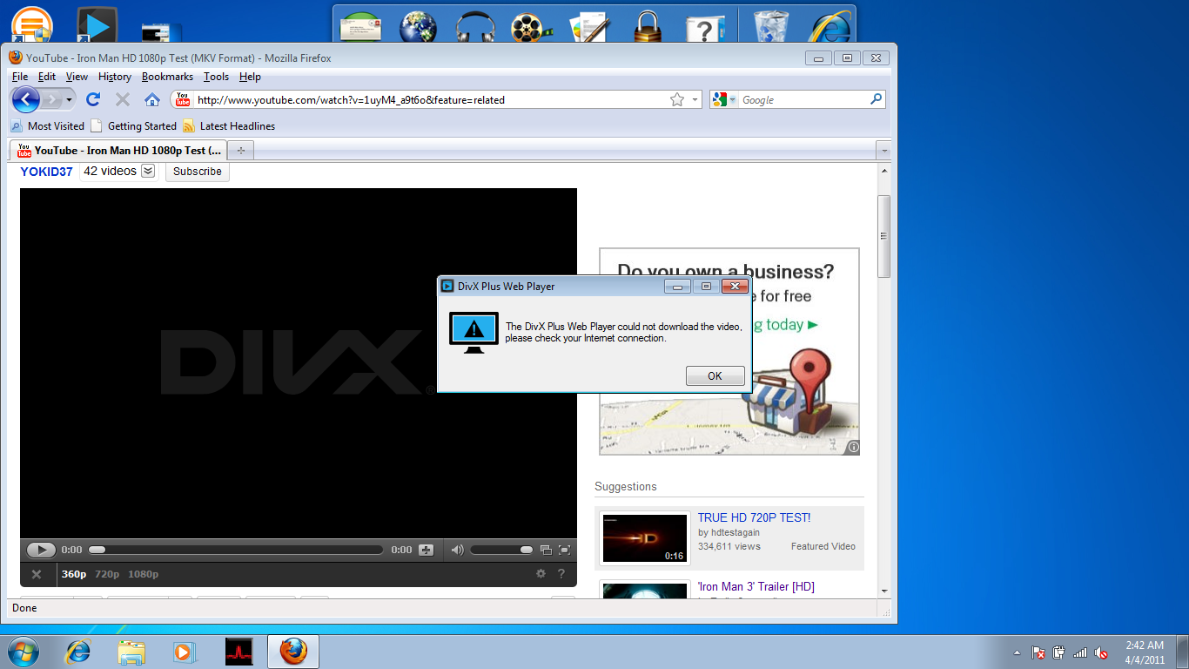Select 1080p video quality

pos(144,574)
